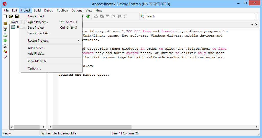The width and height of the screenshot is (262, 138).
Task: Open the editor tab list dropdown arrow
Action: (x=252, y=25)
